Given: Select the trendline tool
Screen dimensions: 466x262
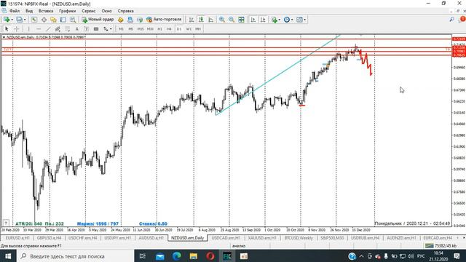Looking at the screenshot, I should pyautogui.click(x=48, y=29).
